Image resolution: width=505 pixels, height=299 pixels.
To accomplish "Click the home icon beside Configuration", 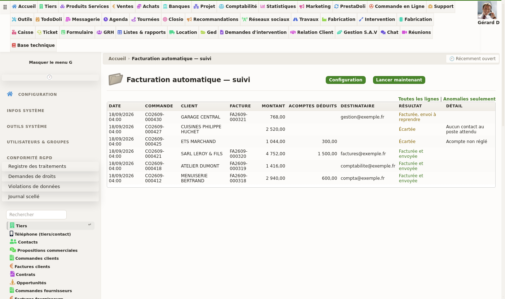I will [x=10, y=94].
